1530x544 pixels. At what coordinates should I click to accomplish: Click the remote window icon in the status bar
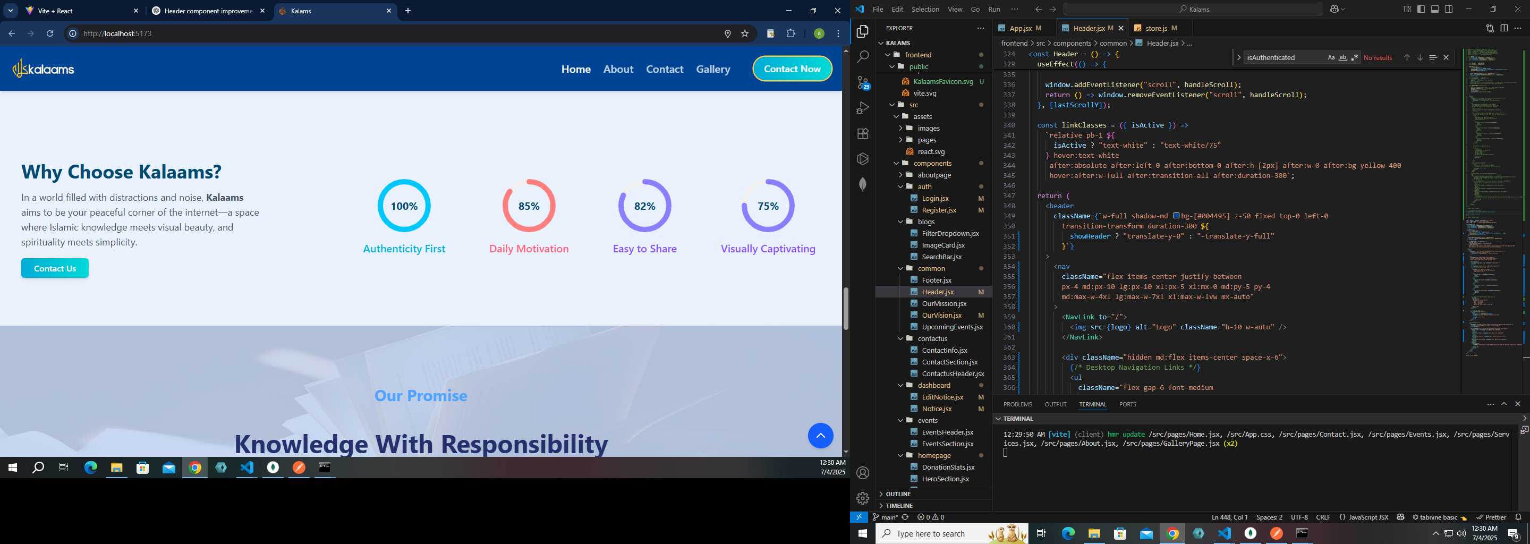(859, 517)
